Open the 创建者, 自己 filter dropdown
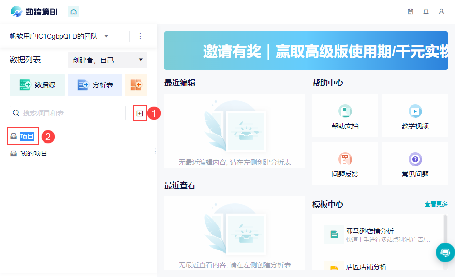Image resolution: width=455 pixels, height=277 pixels. 107,60
